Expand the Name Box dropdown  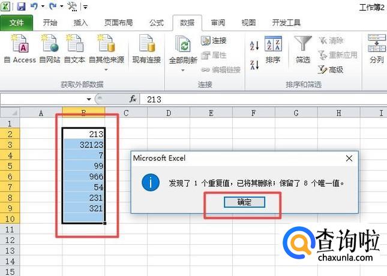click(89, 99)
